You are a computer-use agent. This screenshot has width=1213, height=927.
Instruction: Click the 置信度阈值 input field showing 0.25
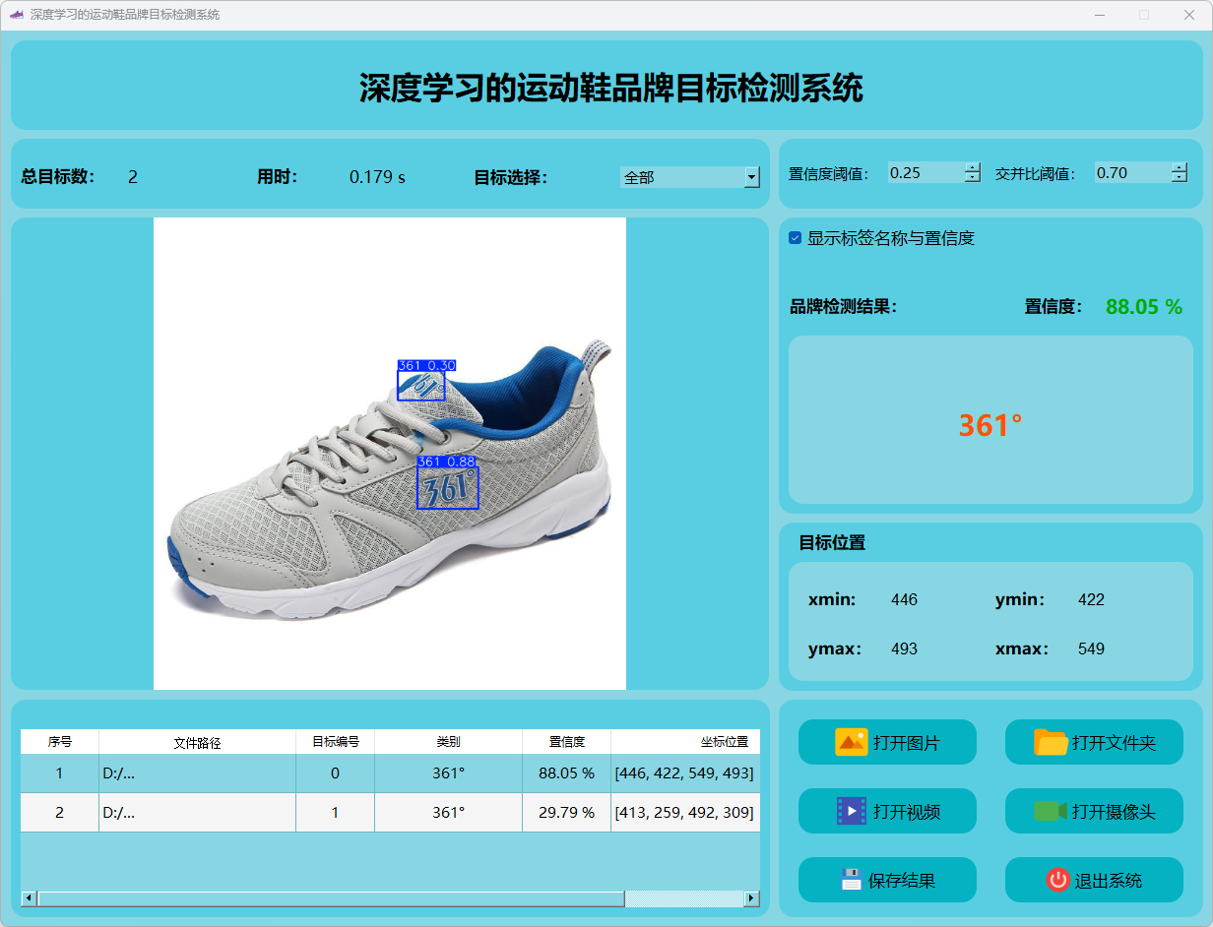[x=926, y=172]
